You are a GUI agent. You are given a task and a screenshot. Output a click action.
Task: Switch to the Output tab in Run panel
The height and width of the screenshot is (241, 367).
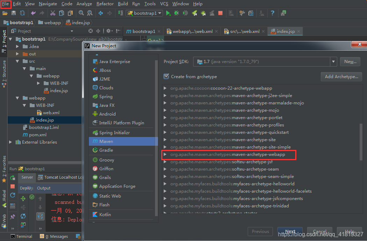43,188
